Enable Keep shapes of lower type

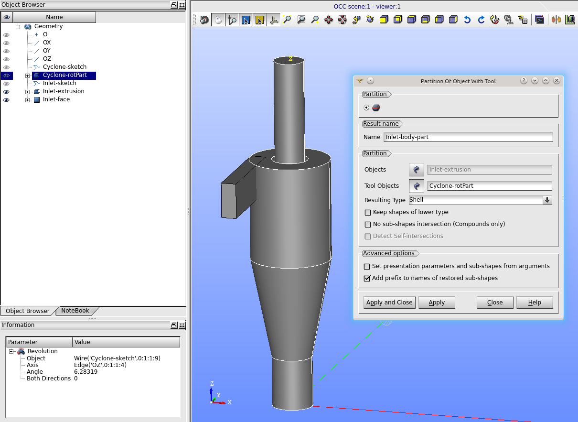368,212
